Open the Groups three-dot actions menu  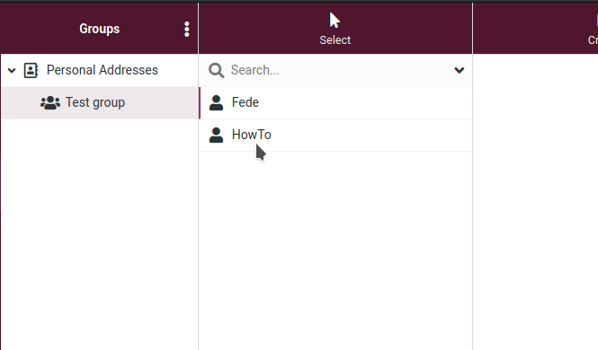[x=186, y=29]
